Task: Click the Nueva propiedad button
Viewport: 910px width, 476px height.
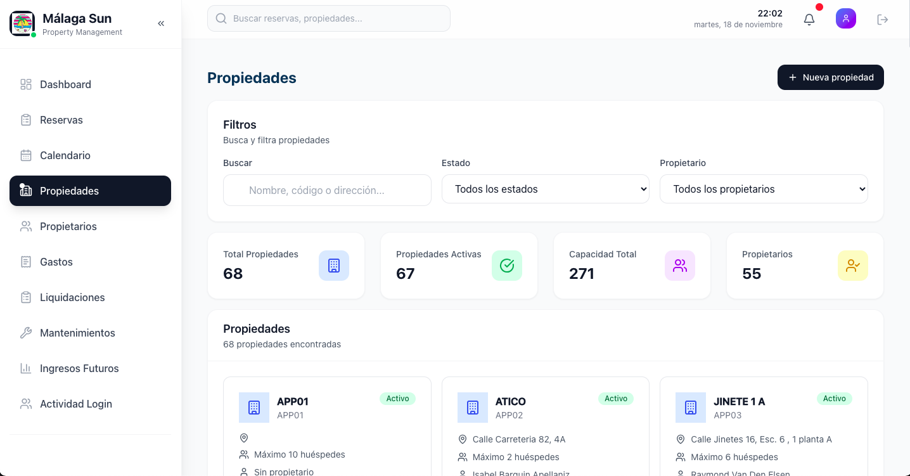Action: [830, 77]
